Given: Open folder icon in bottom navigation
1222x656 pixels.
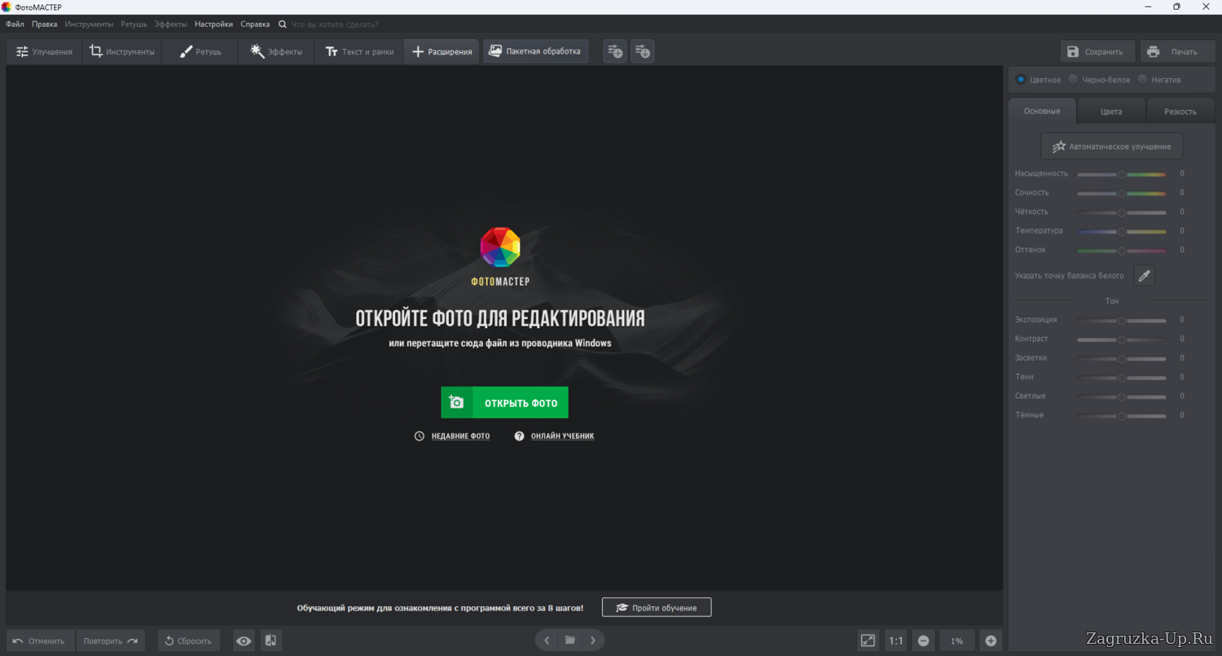Looking at the screenshot, I should click(570, 641).
